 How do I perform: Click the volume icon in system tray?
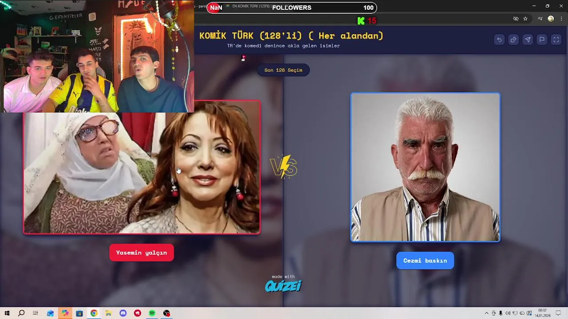tap(508, 313)
